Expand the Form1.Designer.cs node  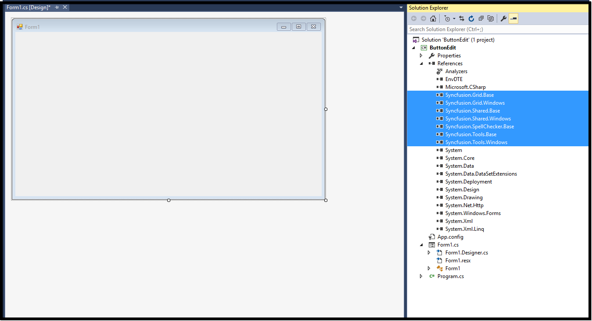[x=429, y=253]
